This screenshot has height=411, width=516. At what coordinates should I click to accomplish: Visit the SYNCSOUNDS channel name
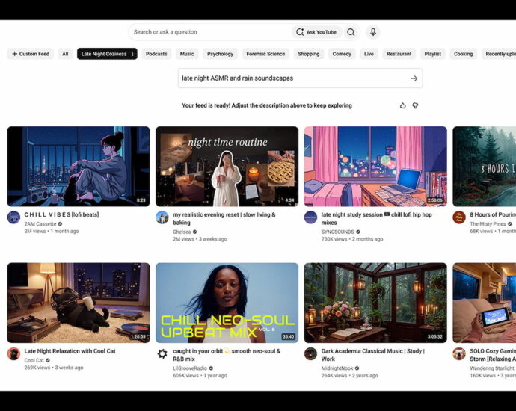pyautogui.click(x=337, y=232)
